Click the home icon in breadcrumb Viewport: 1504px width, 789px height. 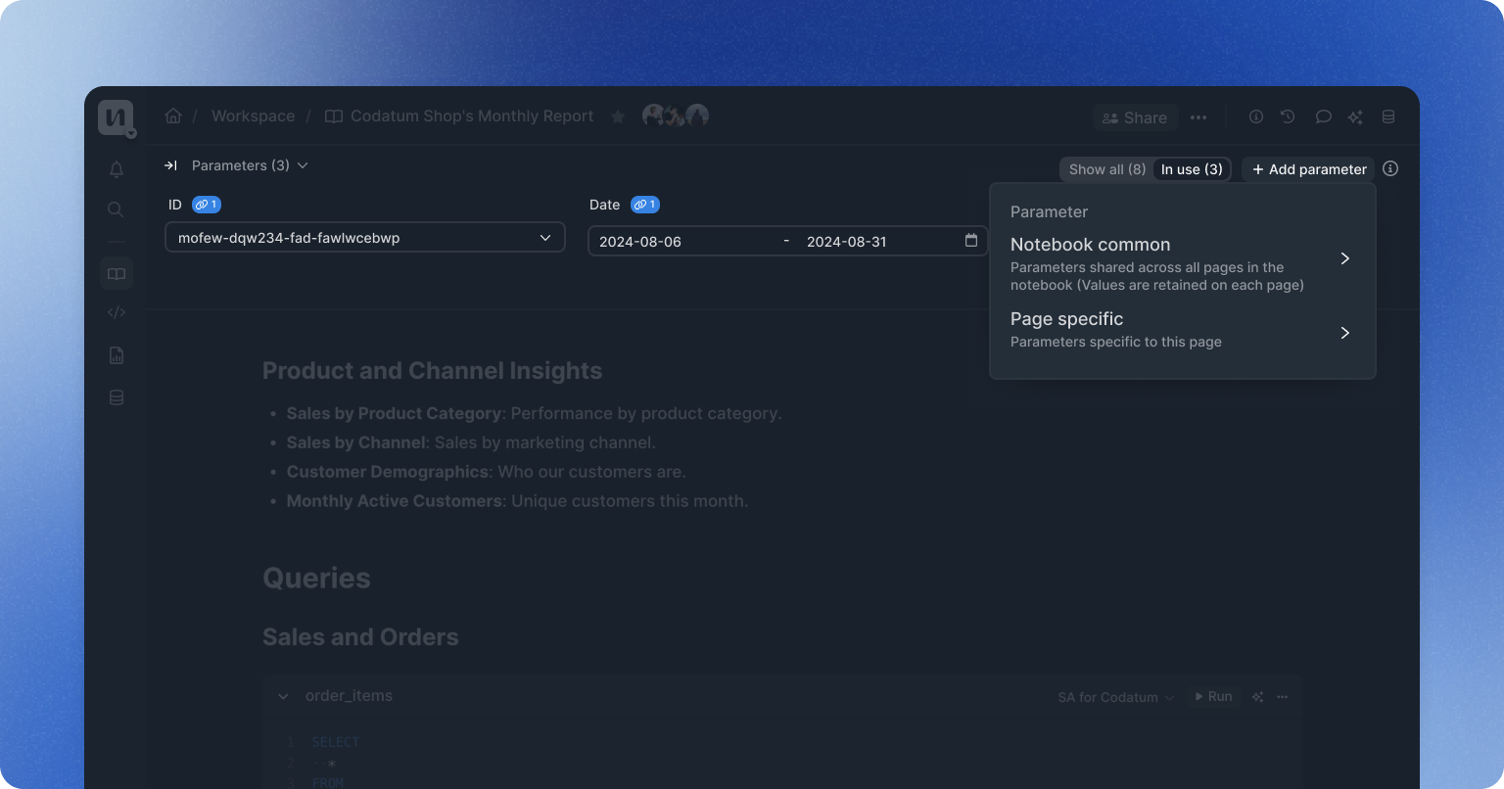tap(173, 116)
